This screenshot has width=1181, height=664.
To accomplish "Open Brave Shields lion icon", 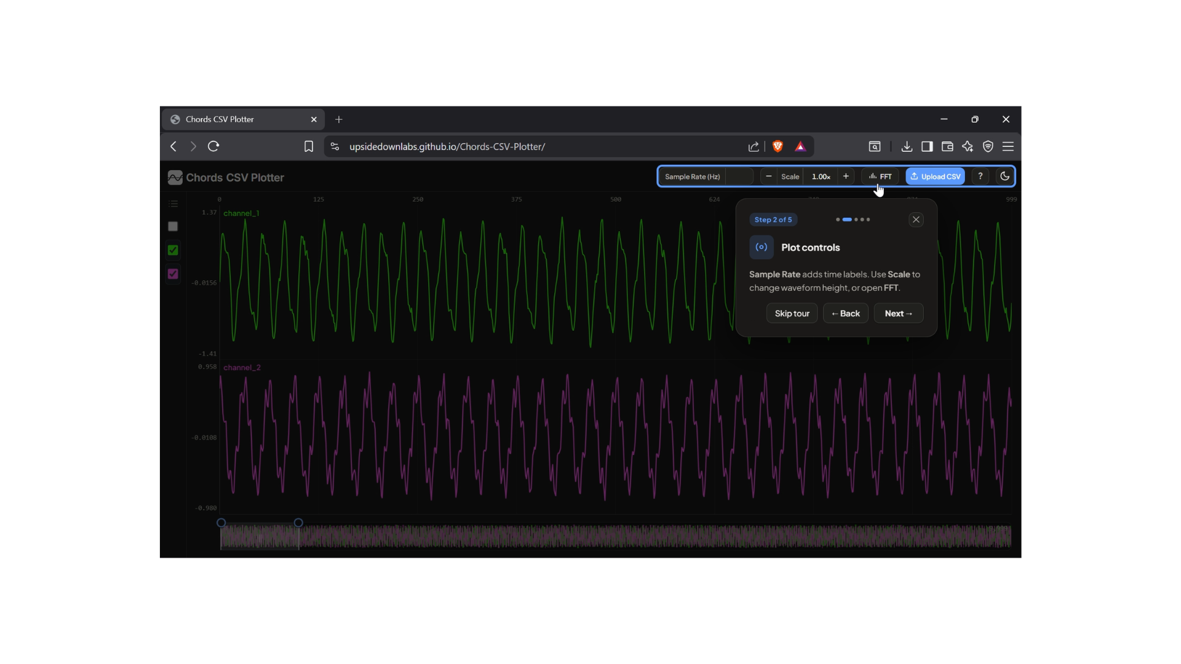I will pos(777,146).
